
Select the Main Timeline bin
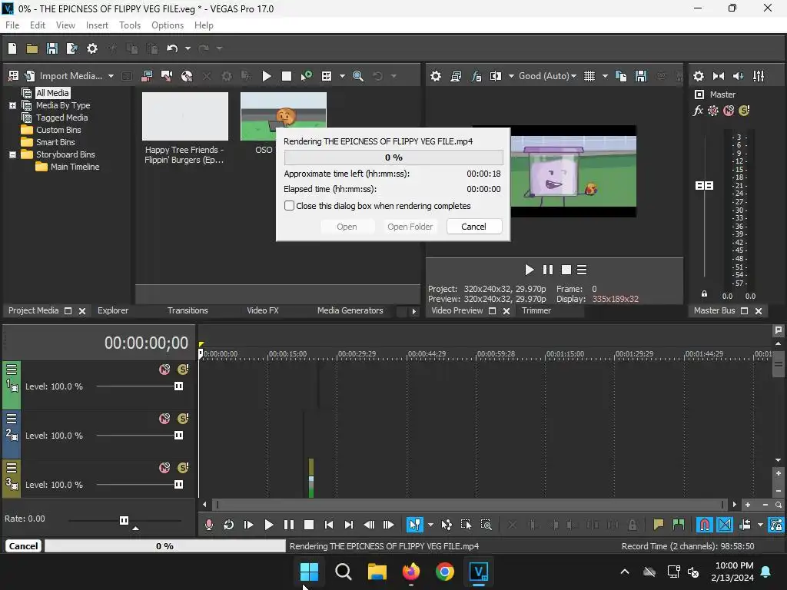[75, 167]
